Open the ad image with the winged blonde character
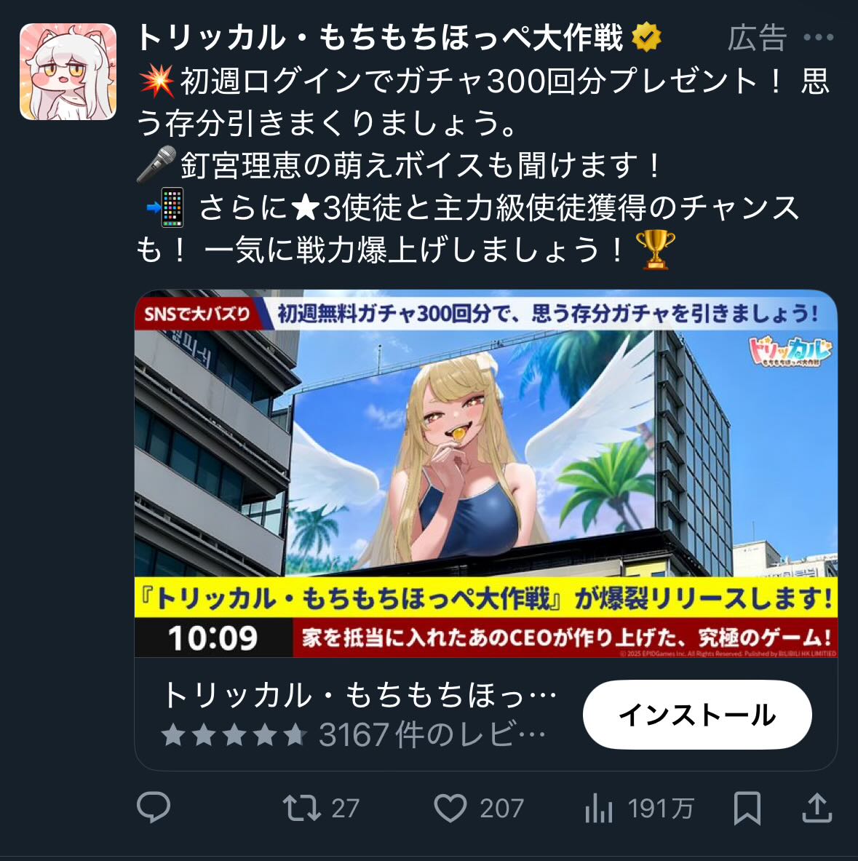858x861 pixels. (x=486, y=473)
